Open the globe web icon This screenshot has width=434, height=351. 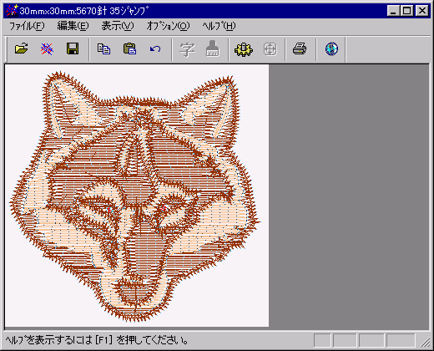(331, 49)
